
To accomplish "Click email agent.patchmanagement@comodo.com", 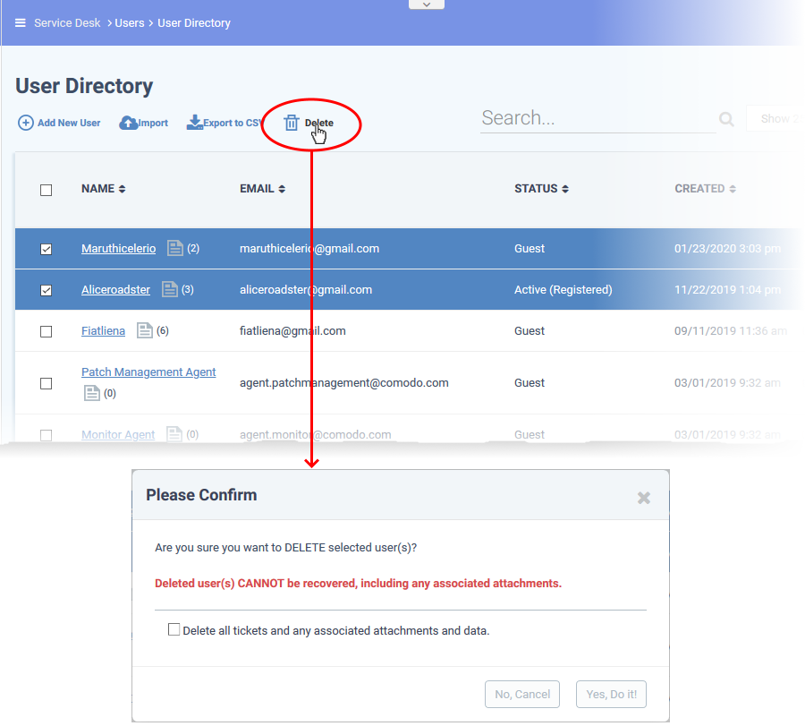I will coord(344,382).
